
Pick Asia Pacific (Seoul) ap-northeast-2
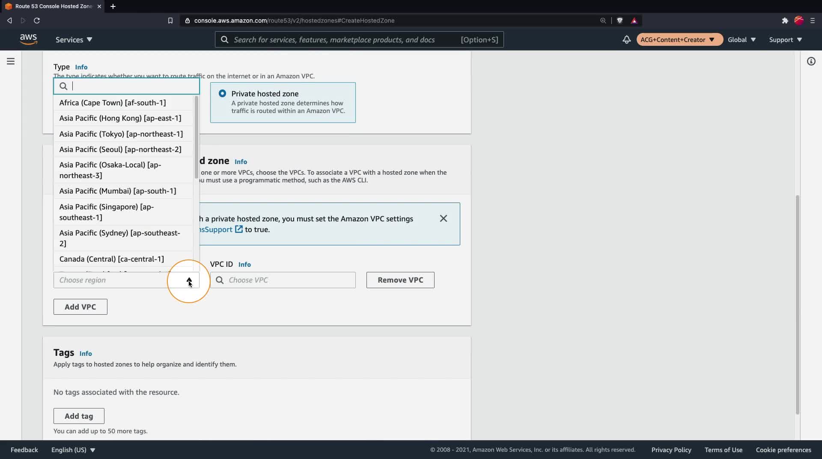coord(123,149)
